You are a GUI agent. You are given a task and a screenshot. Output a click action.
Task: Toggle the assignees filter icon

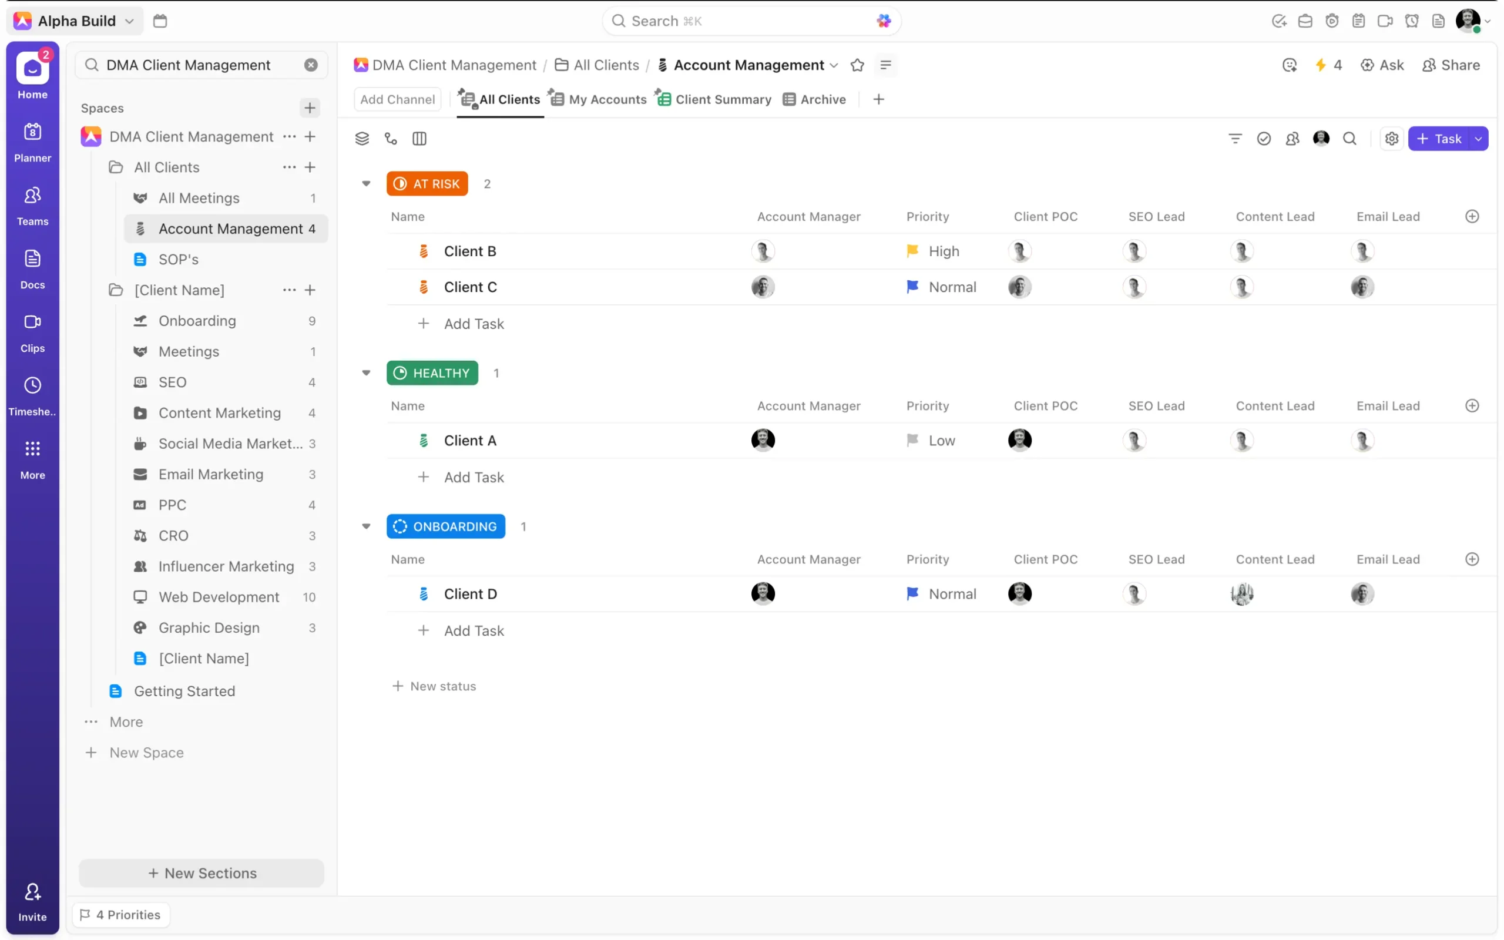click(x=1292, y=139)
